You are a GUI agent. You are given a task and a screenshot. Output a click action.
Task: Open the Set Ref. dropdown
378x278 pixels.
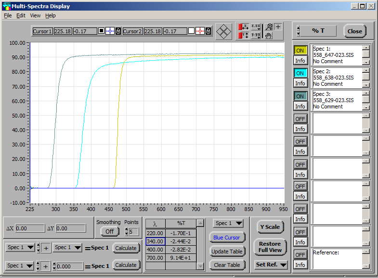[x=271, y=265]
